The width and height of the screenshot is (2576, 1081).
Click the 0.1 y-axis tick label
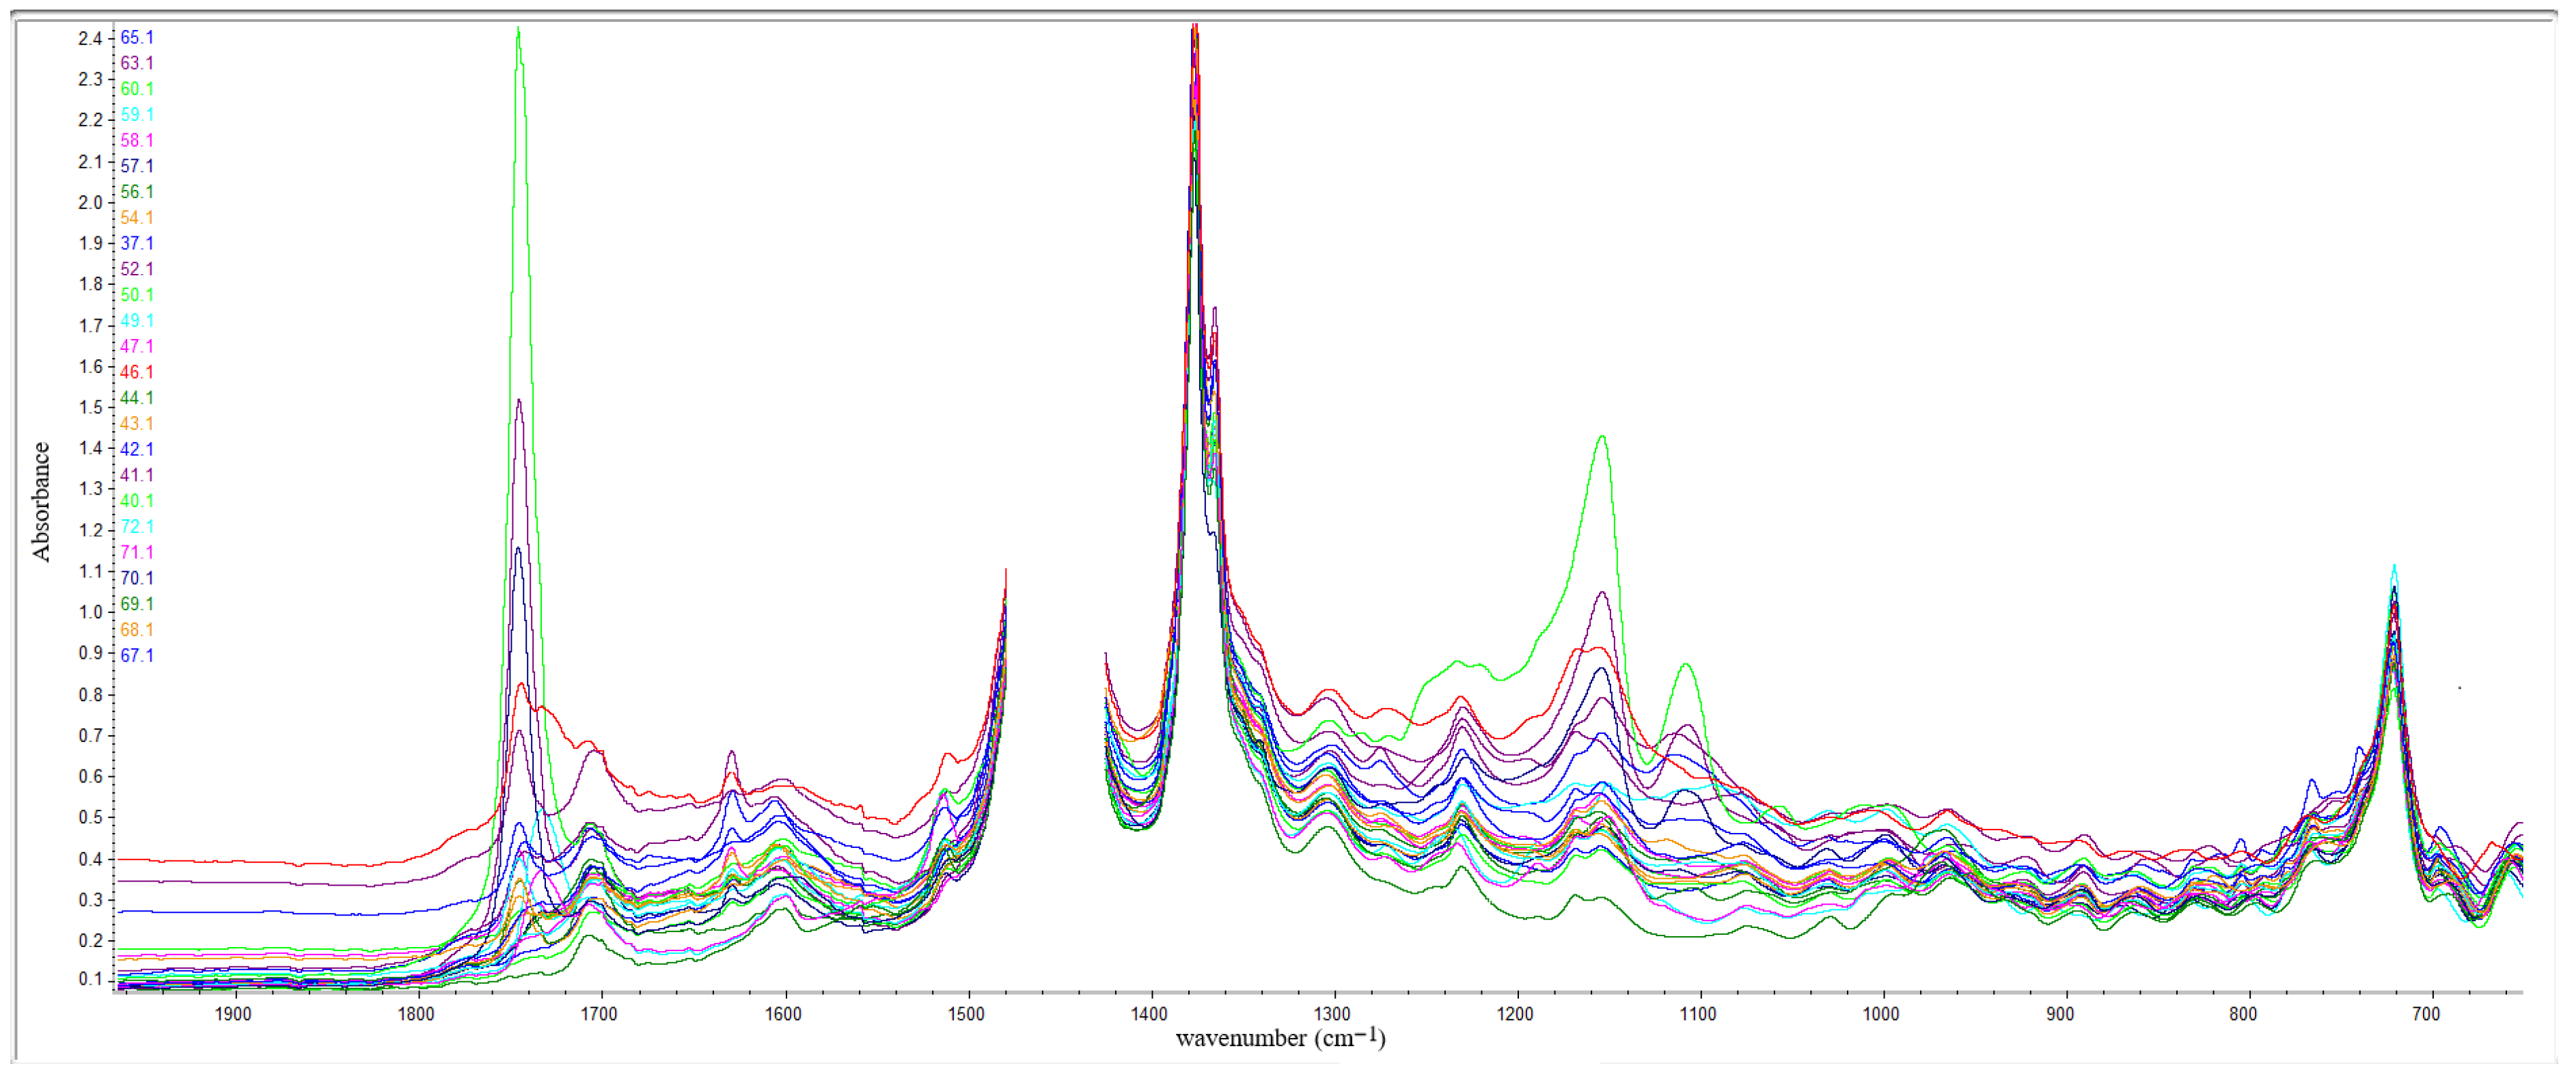coord(90,980)
